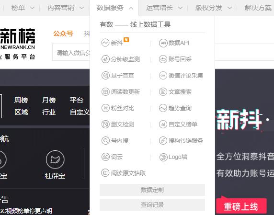The image size is (274, 215).
Task: Click the 阅读原文钻取 icon
Action: (105, 173)
